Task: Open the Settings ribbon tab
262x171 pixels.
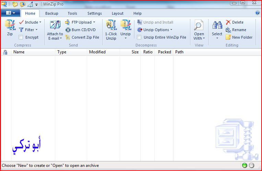Action: (x=95, y=13)
